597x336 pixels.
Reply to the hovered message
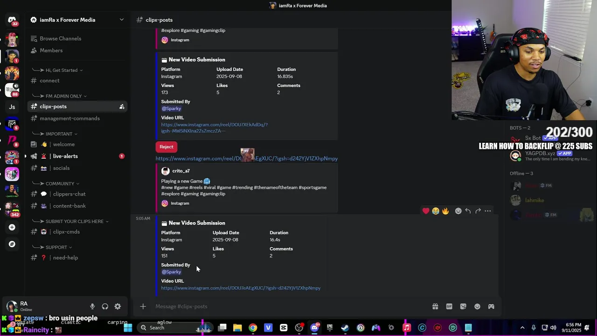coord(468,211)
